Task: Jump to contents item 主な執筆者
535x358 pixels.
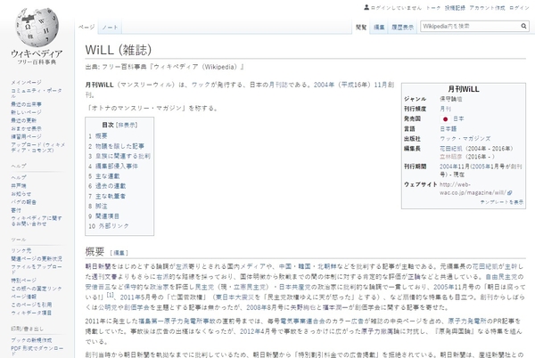Action: [x=107, y=196]
